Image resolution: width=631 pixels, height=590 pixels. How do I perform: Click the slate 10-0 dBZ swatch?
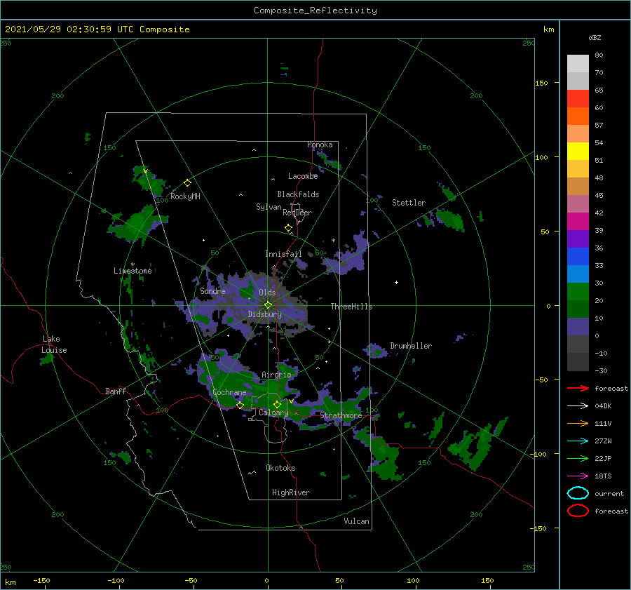[x=578, y=327]
